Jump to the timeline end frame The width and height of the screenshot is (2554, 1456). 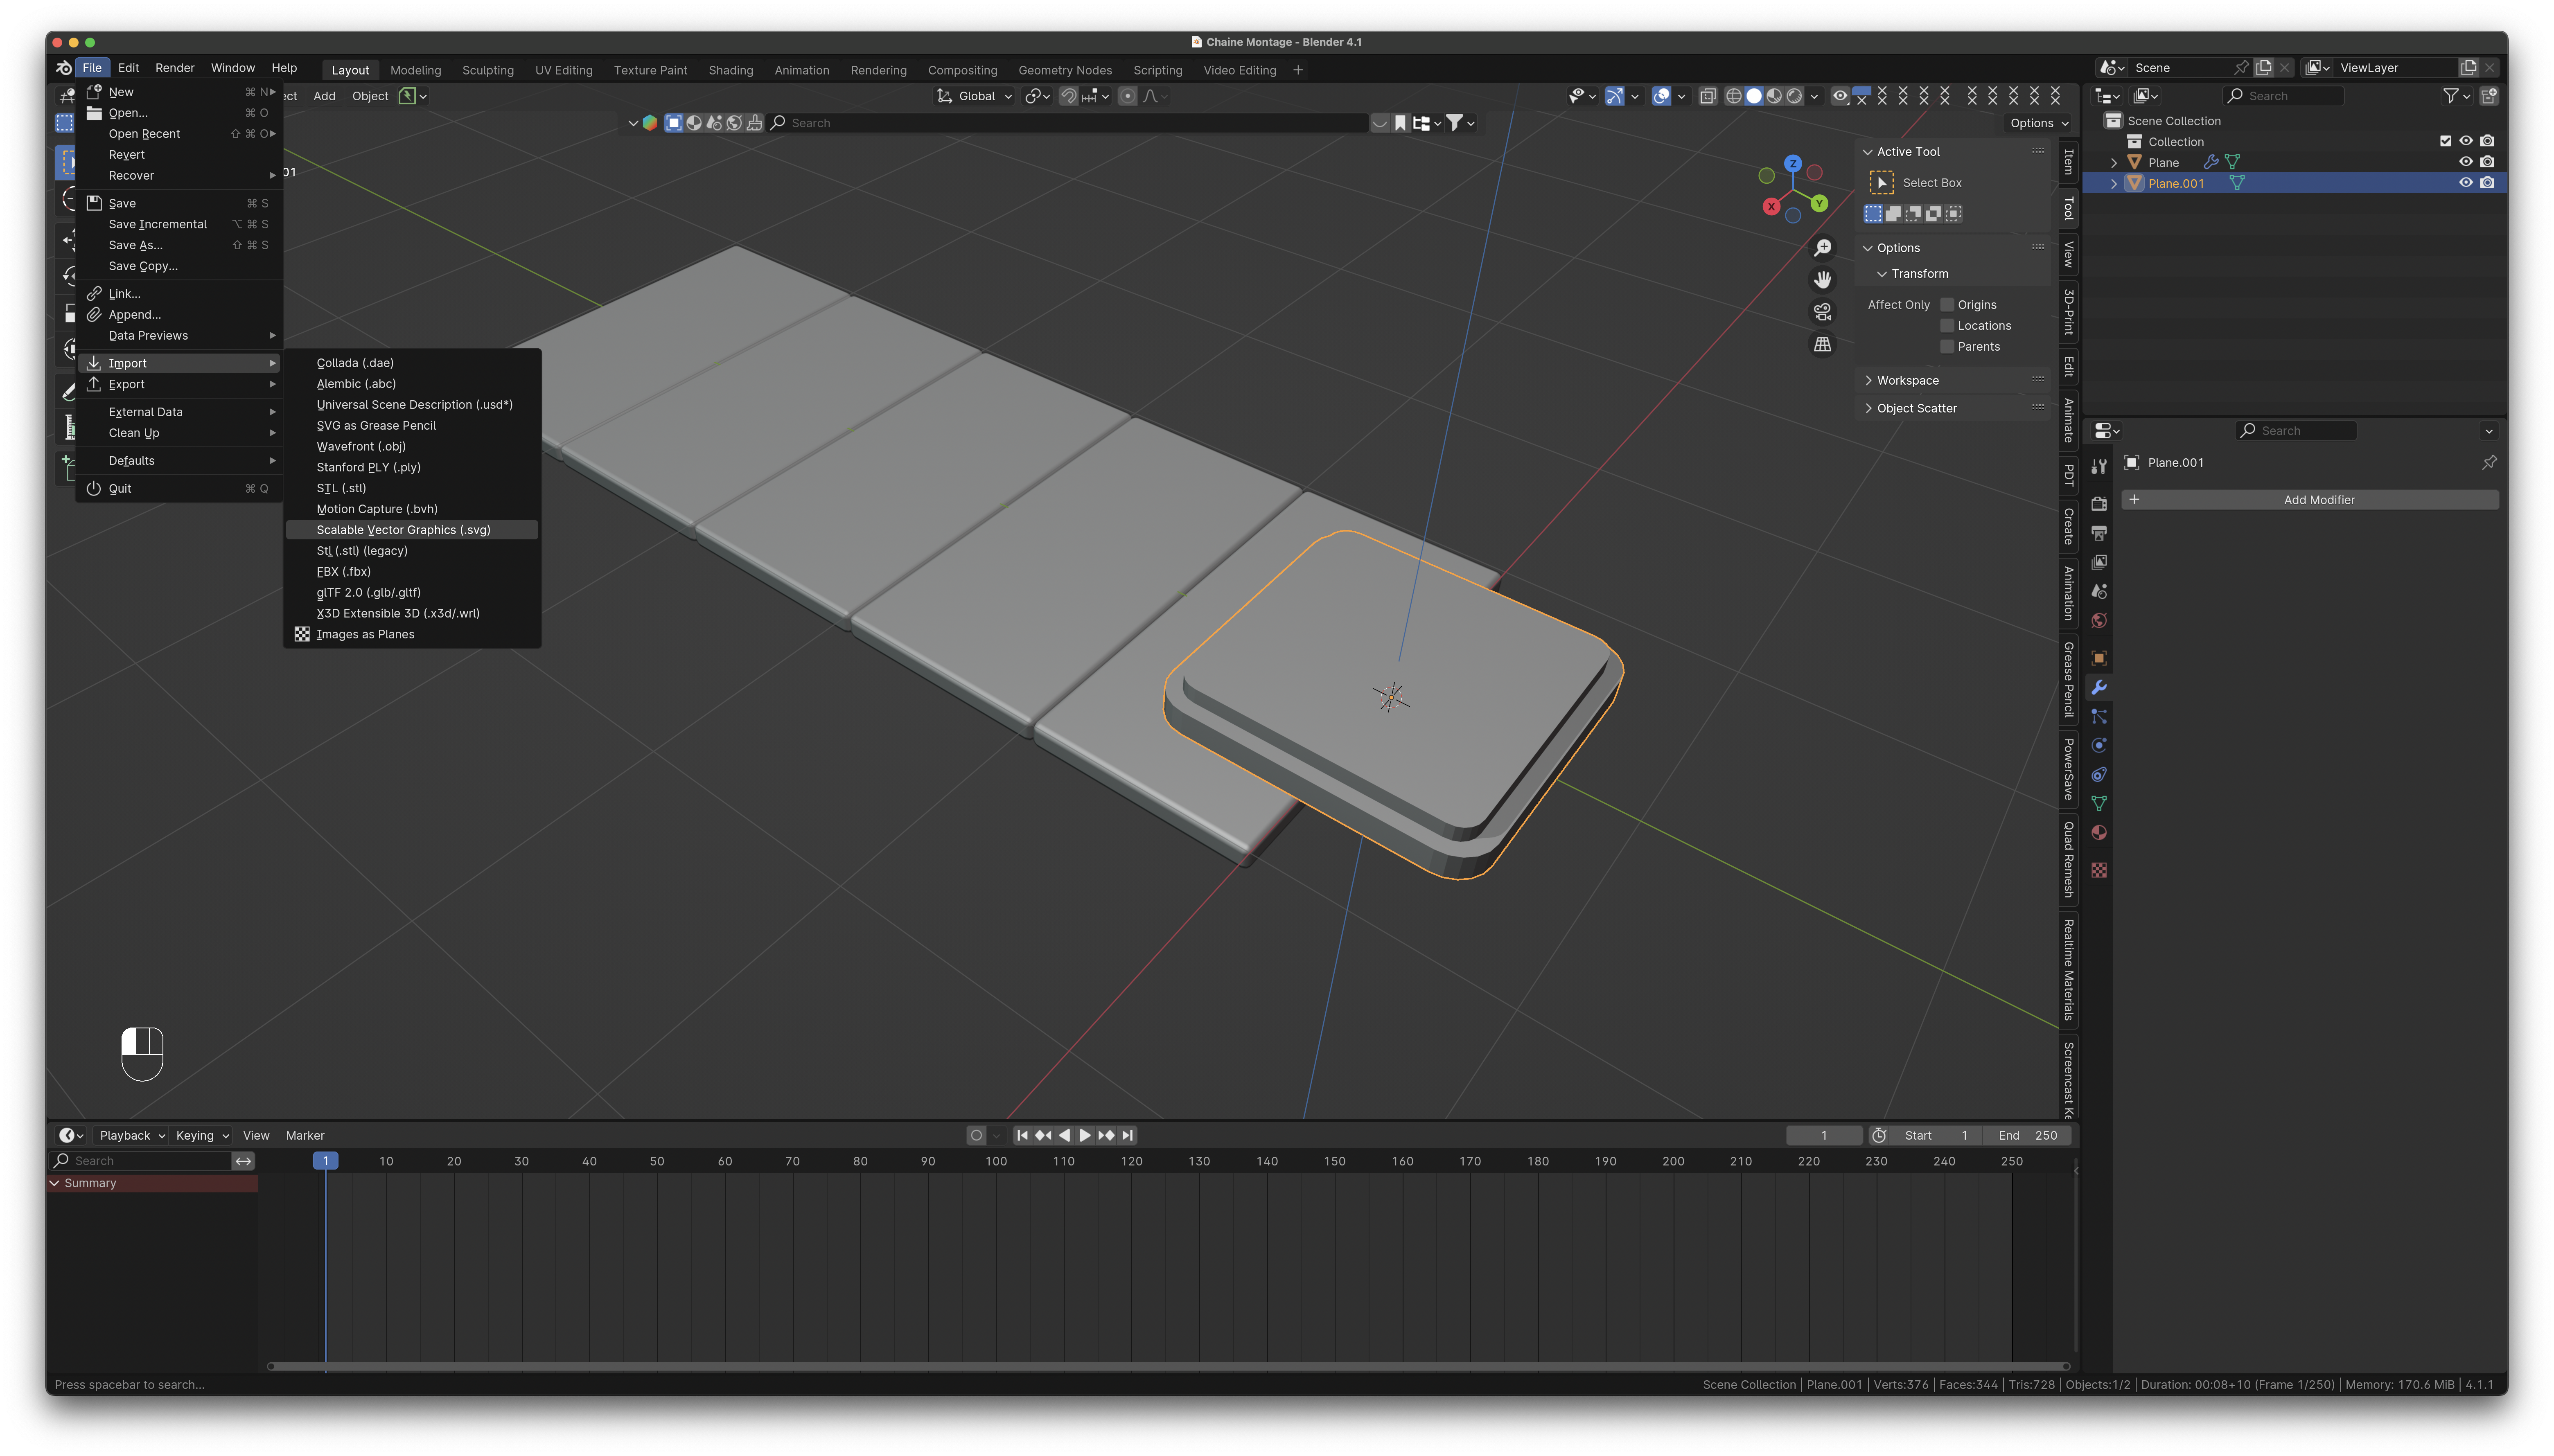[x=1127, y=1135]
